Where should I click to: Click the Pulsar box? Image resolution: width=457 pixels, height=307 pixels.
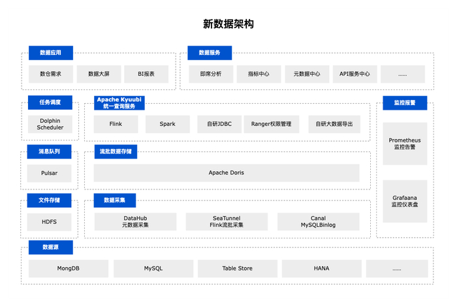(49, 173)
